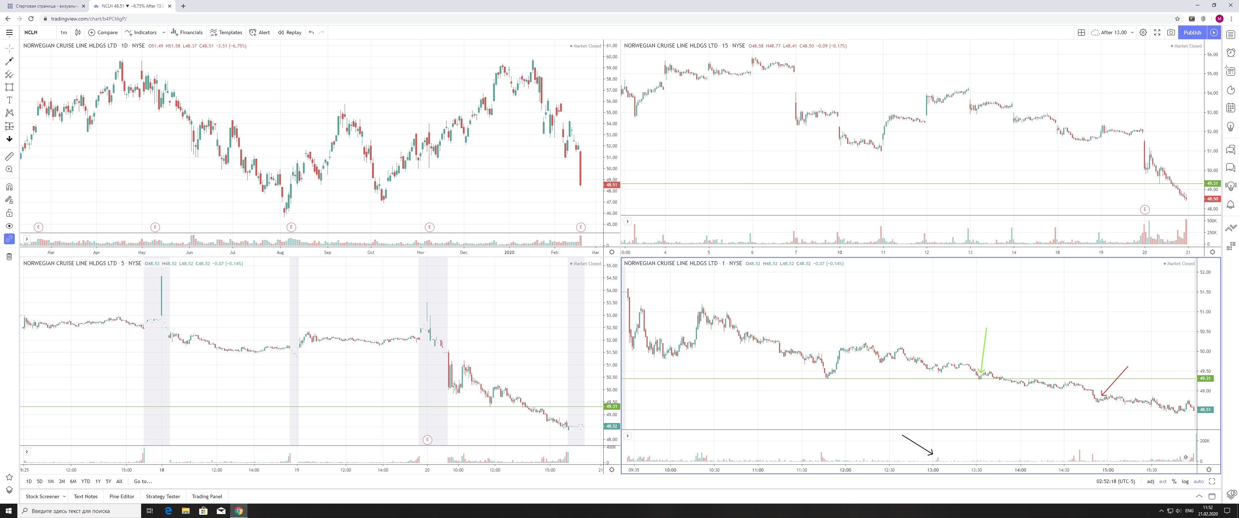Expand the 1-minute chart volume legend arrow
Screen dimensions: 1239x518
click(627, 436)
